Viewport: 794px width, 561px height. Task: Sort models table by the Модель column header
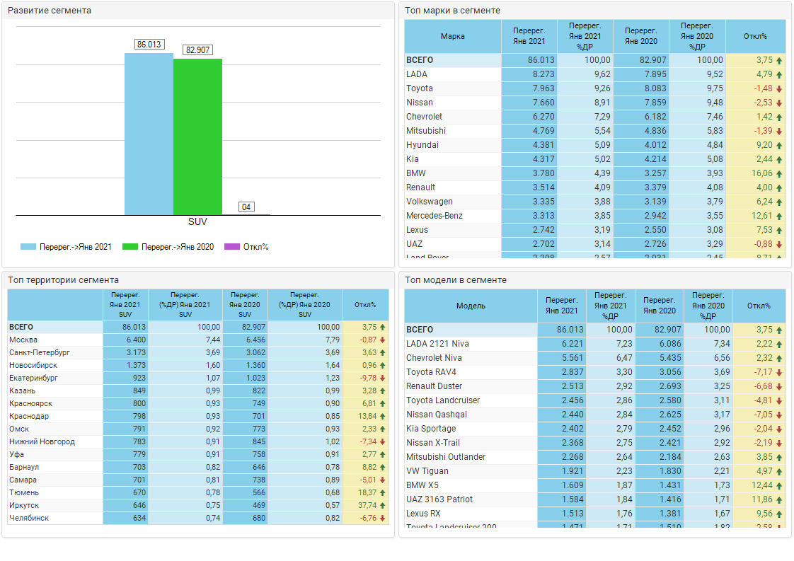[471, 306]
